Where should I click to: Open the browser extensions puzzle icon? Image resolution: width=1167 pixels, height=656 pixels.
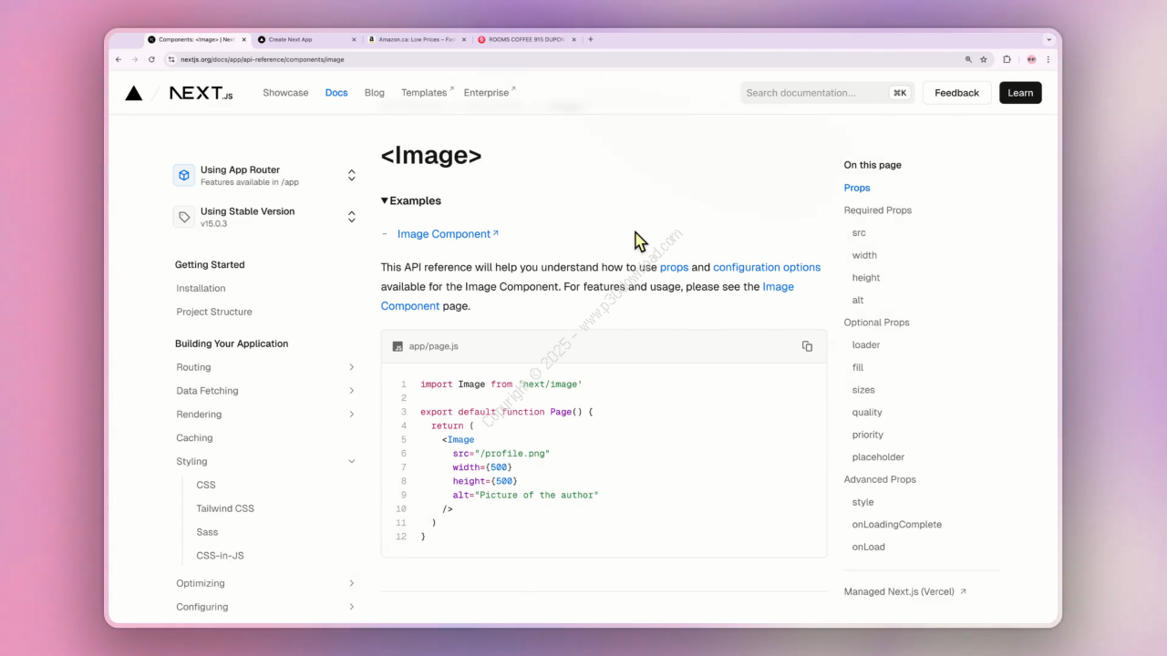pos(1007,59)
